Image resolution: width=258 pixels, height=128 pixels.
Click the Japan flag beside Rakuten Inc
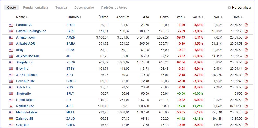click(11, 106)
